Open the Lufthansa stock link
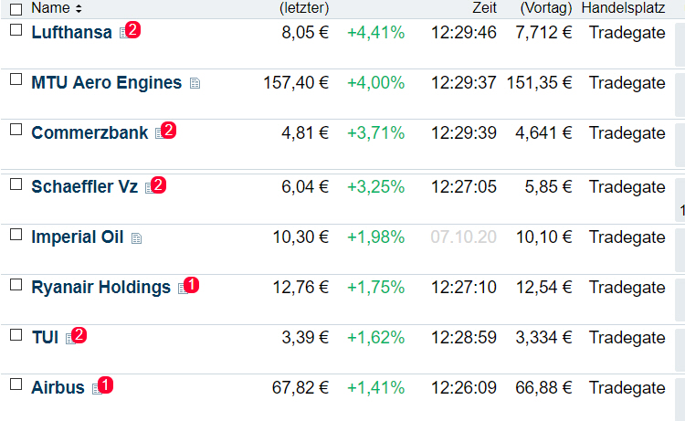The width and height of the screenshot is (685, 421). 71,32
